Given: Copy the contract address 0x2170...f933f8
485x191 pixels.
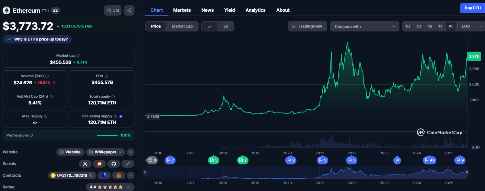Looking at the screenshot, I should [x=91, y=175].
